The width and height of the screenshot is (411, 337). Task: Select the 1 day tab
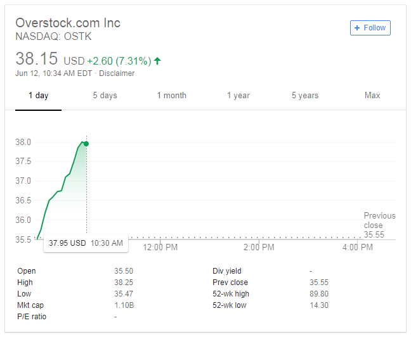(x=38, y=95)
